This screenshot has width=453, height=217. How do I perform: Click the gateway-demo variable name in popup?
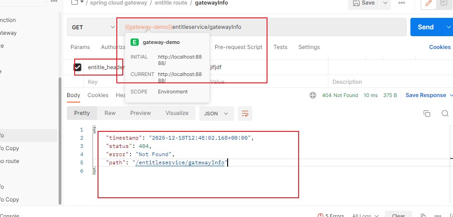click(161, 42)
